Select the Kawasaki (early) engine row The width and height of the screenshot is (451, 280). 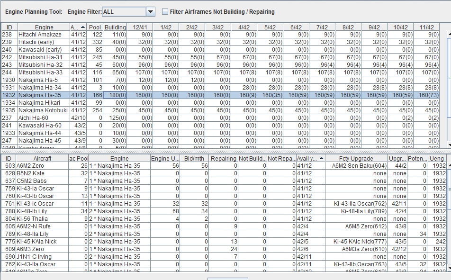point(220,49)
